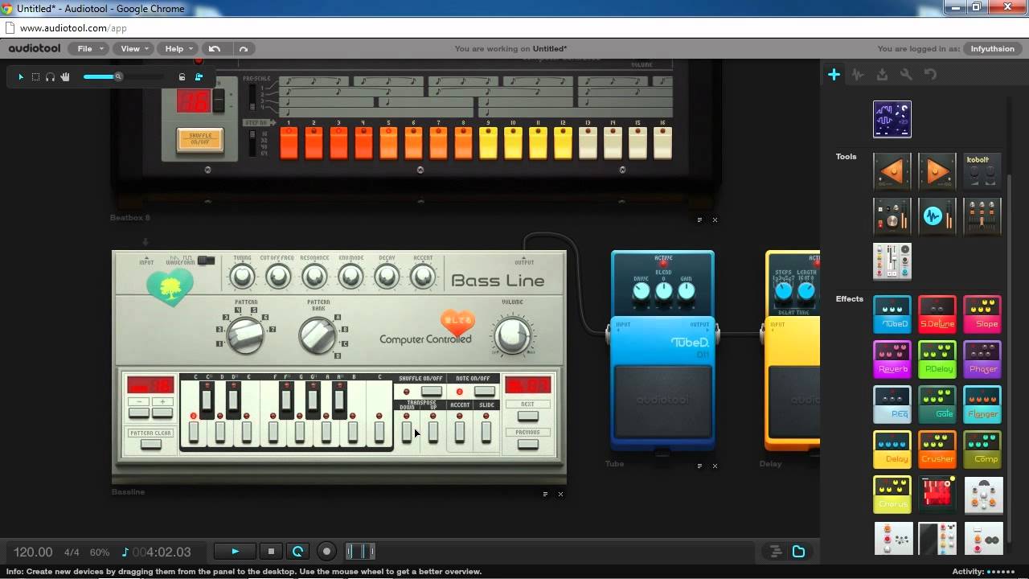Image resolution: width=1029 pixels, height=579 pixels.
Task: Select the Reverb effect pedal
Action: [892, 359]
